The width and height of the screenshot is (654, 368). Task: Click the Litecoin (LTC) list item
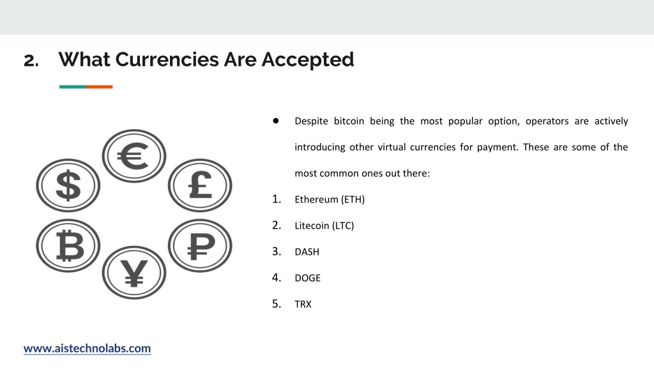tap(324, 226)
